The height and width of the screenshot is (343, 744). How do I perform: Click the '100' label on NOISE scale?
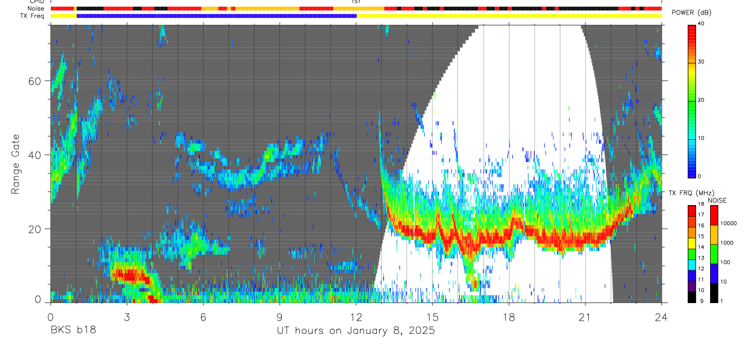(x=726, y=262)
